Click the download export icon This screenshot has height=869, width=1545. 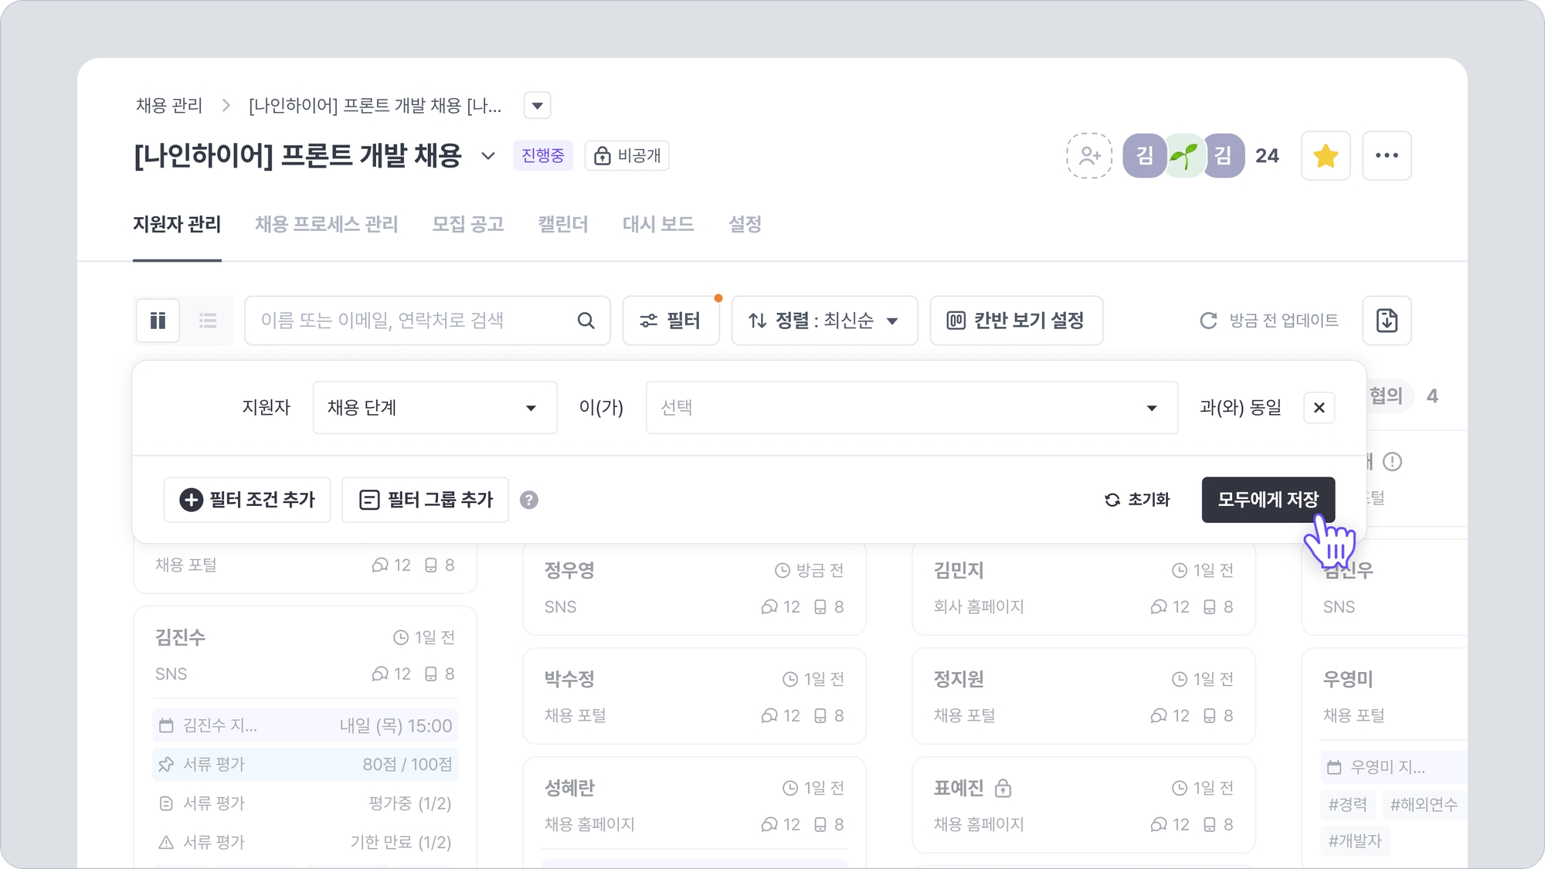pyautogui.click(x=1387, y=321)
